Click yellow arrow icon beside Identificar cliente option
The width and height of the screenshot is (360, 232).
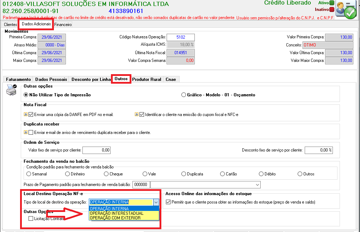pos(137,114)
